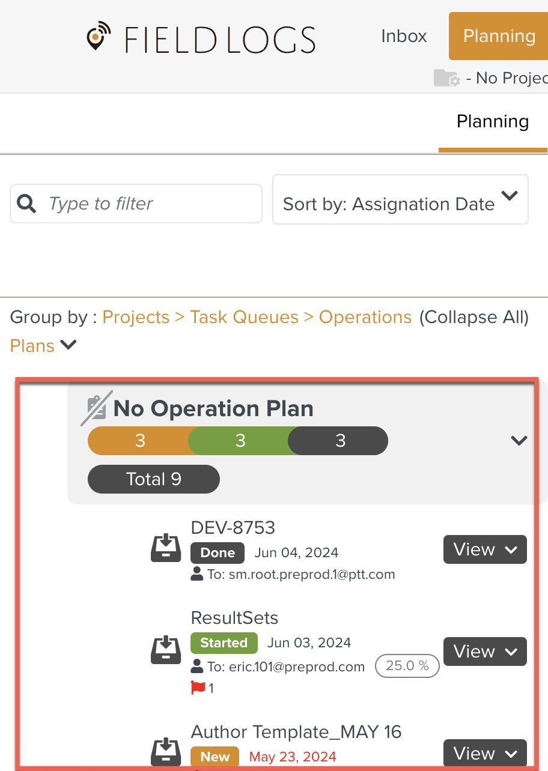Click the user icon beside sm.root.preprod.1@ptt.com
The height and width of the screenshot is (771, 548).
click(196, 575)
